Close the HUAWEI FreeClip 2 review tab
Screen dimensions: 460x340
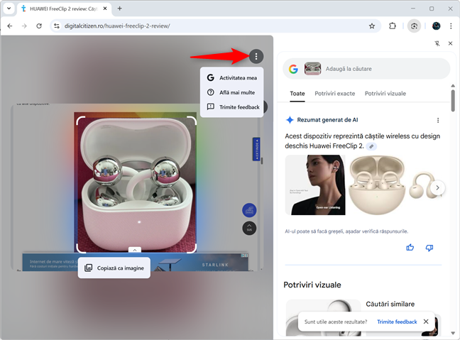105,9
